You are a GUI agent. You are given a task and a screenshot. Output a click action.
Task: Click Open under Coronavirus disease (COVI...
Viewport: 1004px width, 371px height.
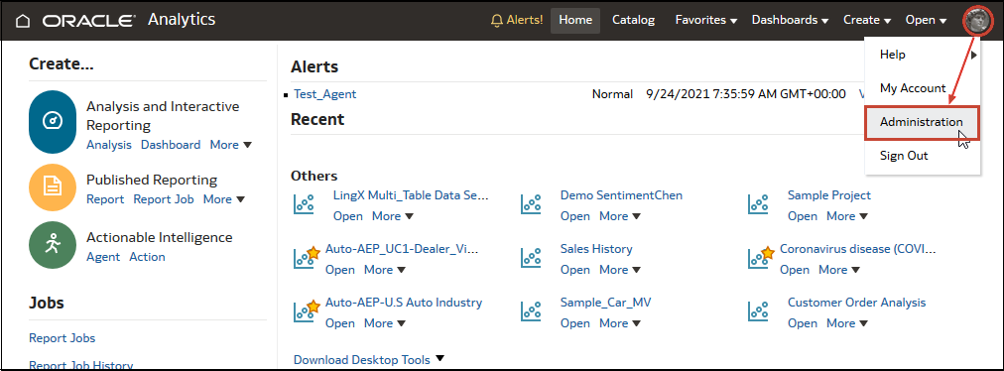[795, 270]
